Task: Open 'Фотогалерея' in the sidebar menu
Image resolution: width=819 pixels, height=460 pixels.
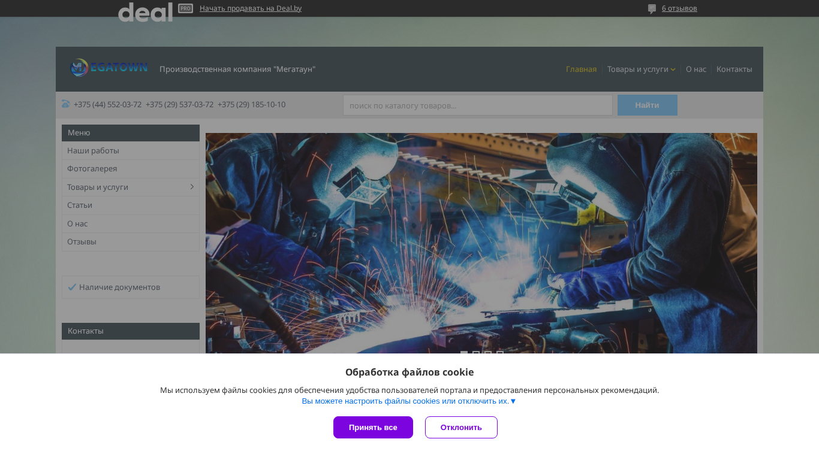Action: (x=131, y=169)
